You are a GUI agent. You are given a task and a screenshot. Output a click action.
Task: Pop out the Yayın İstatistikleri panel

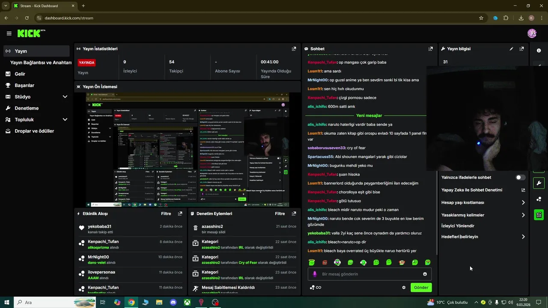(x=294, y=49)
